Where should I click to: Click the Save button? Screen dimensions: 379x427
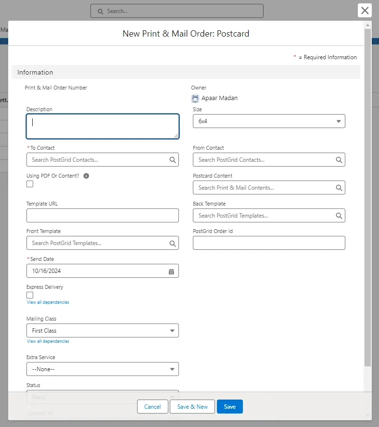(229, 407)
